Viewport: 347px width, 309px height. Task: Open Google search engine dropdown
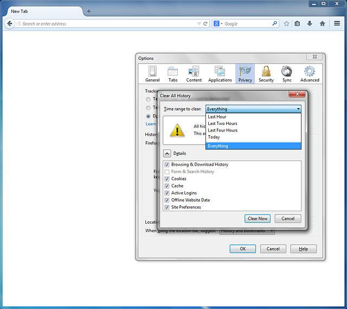point(218,24)
